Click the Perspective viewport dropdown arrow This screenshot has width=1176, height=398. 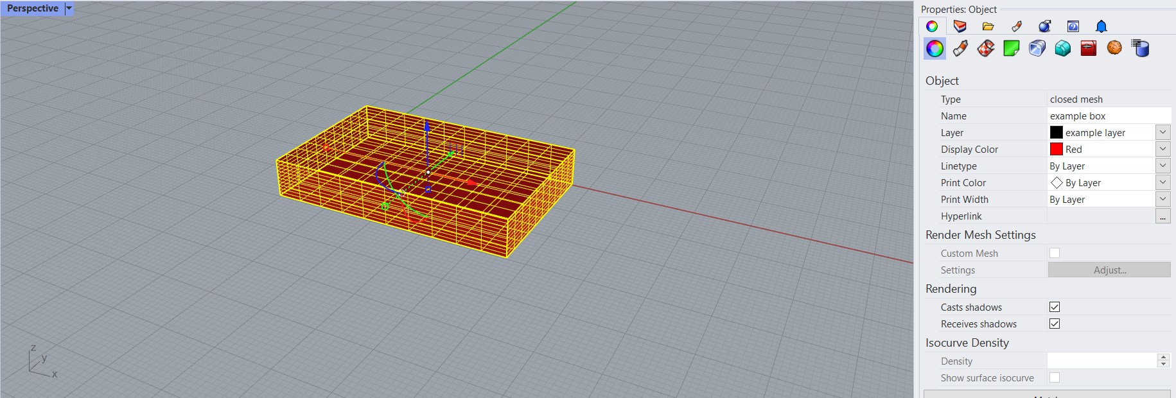69,8
